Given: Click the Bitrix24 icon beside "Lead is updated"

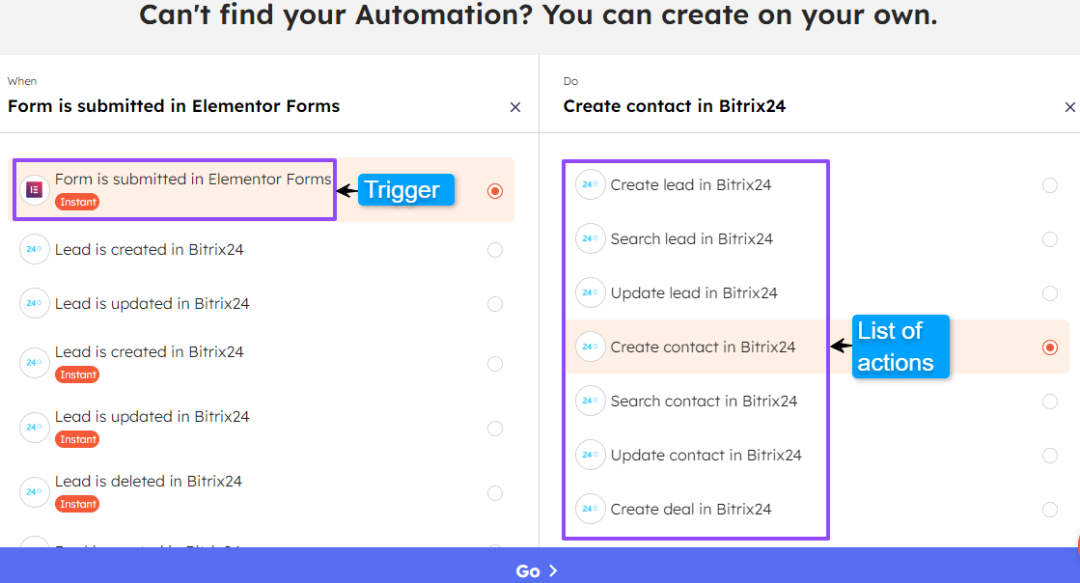Looking at the screenshot, I should click(35, 303).
